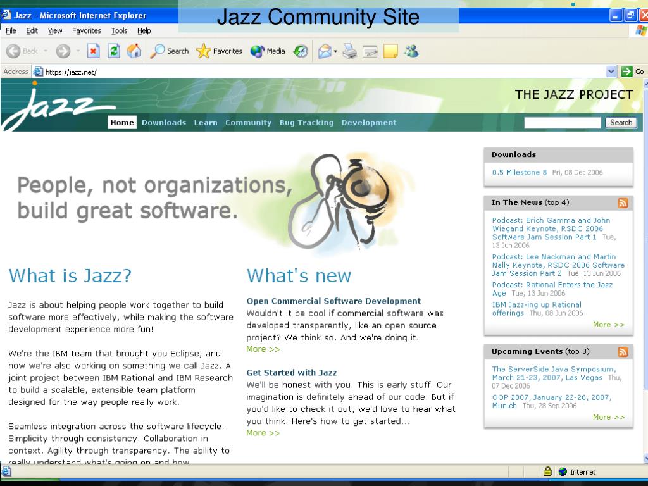Switch to the Downloads navigation tab
Screen dimensions: 648x486
coord(164,122)
